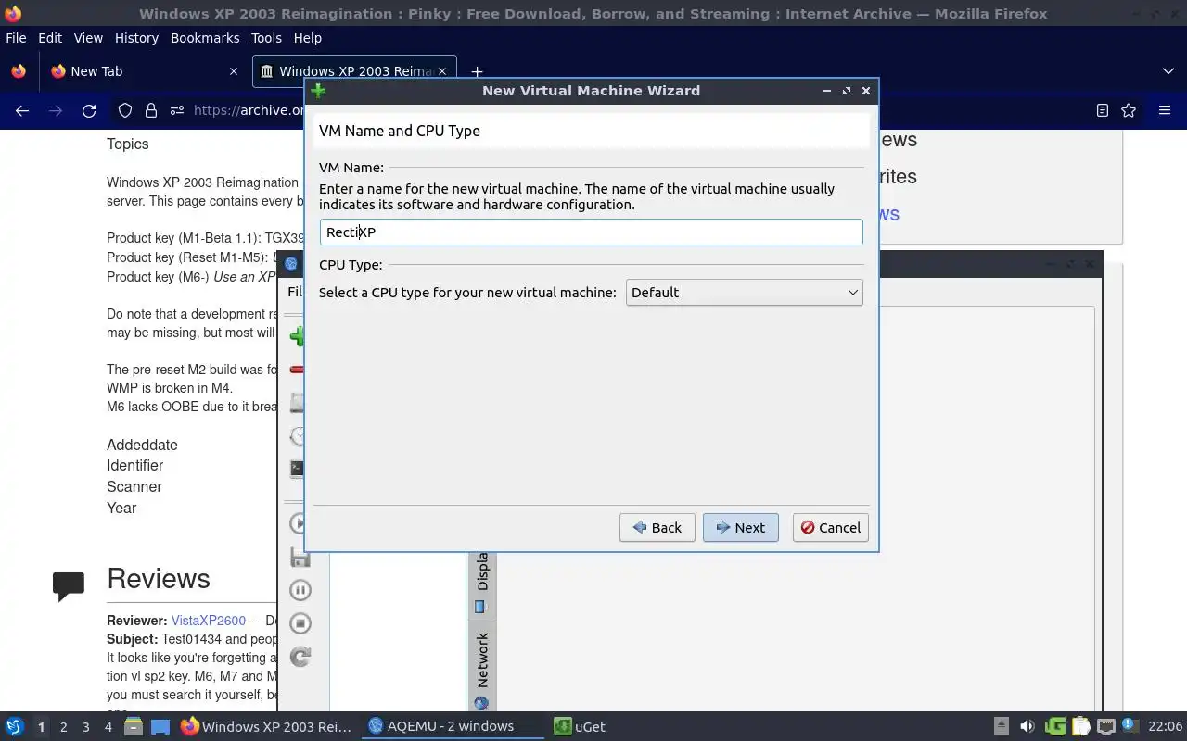Screen dimensions: 1187x741
Task: Bookmark this page with the star icon
Action: 1129,110
